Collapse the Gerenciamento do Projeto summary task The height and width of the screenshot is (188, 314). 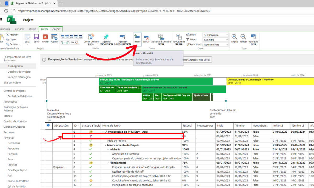(x=105, y=145)
